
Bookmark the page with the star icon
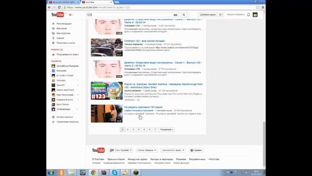click(257, 7)
